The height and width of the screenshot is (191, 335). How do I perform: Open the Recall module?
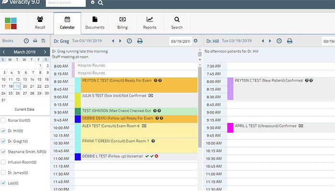40,23
